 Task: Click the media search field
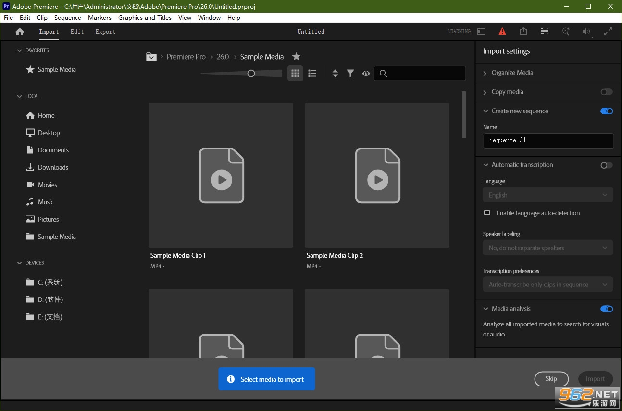click(420, 73)
